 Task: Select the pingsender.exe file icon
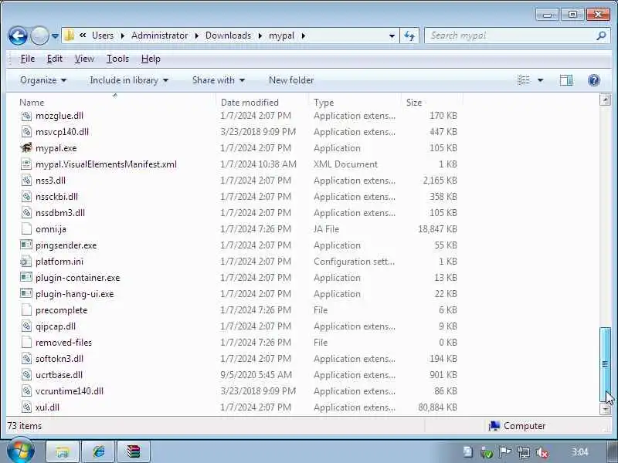(x=26, y=245)
